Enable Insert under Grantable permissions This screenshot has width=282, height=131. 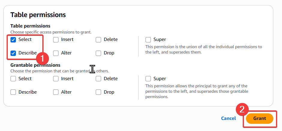56,79
